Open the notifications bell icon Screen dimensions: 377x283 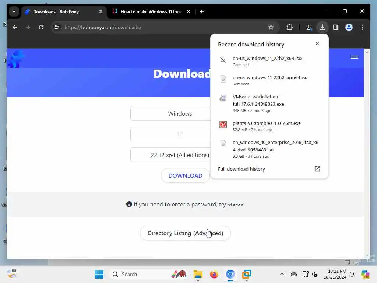pyautogui.click(x=352, y=274)
